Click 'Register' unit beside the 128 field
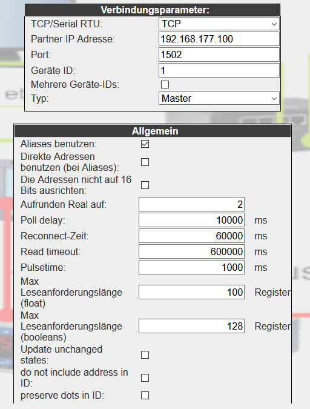 272,327
